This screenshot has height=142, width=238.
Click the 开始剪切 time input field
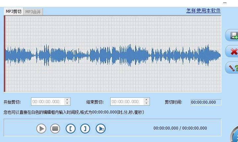48,102
